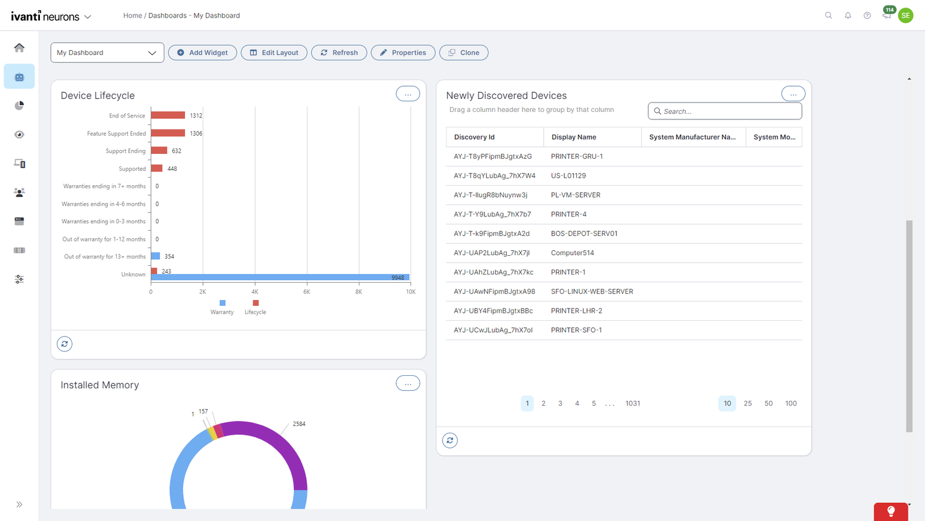The image size is (925, 521).
Task: Sort by System Mo... column header
Action: 774,137
